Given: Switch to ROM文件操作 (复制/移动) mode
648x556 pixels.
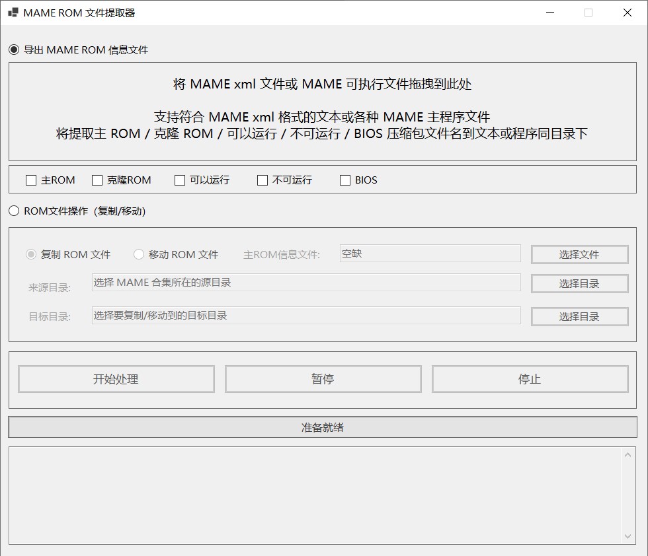Looking at the screenshot, I should pyautogui.click(x=13, y=211).
